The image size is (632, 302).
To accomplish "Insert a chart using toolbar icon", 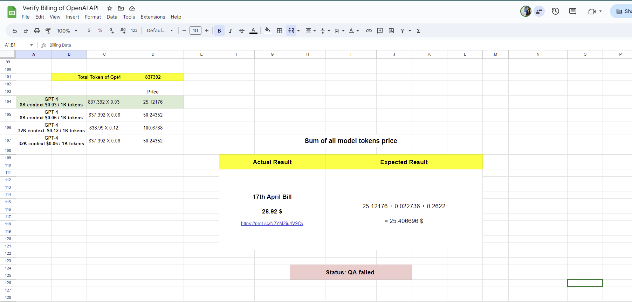I will (x=391, y=31).
